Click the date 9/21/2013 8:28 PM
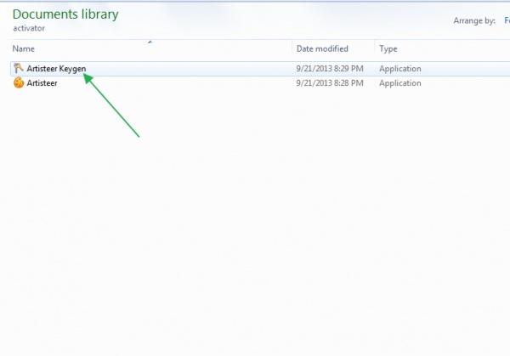Viewport: 510px width, 356px height. click(330, 83)
